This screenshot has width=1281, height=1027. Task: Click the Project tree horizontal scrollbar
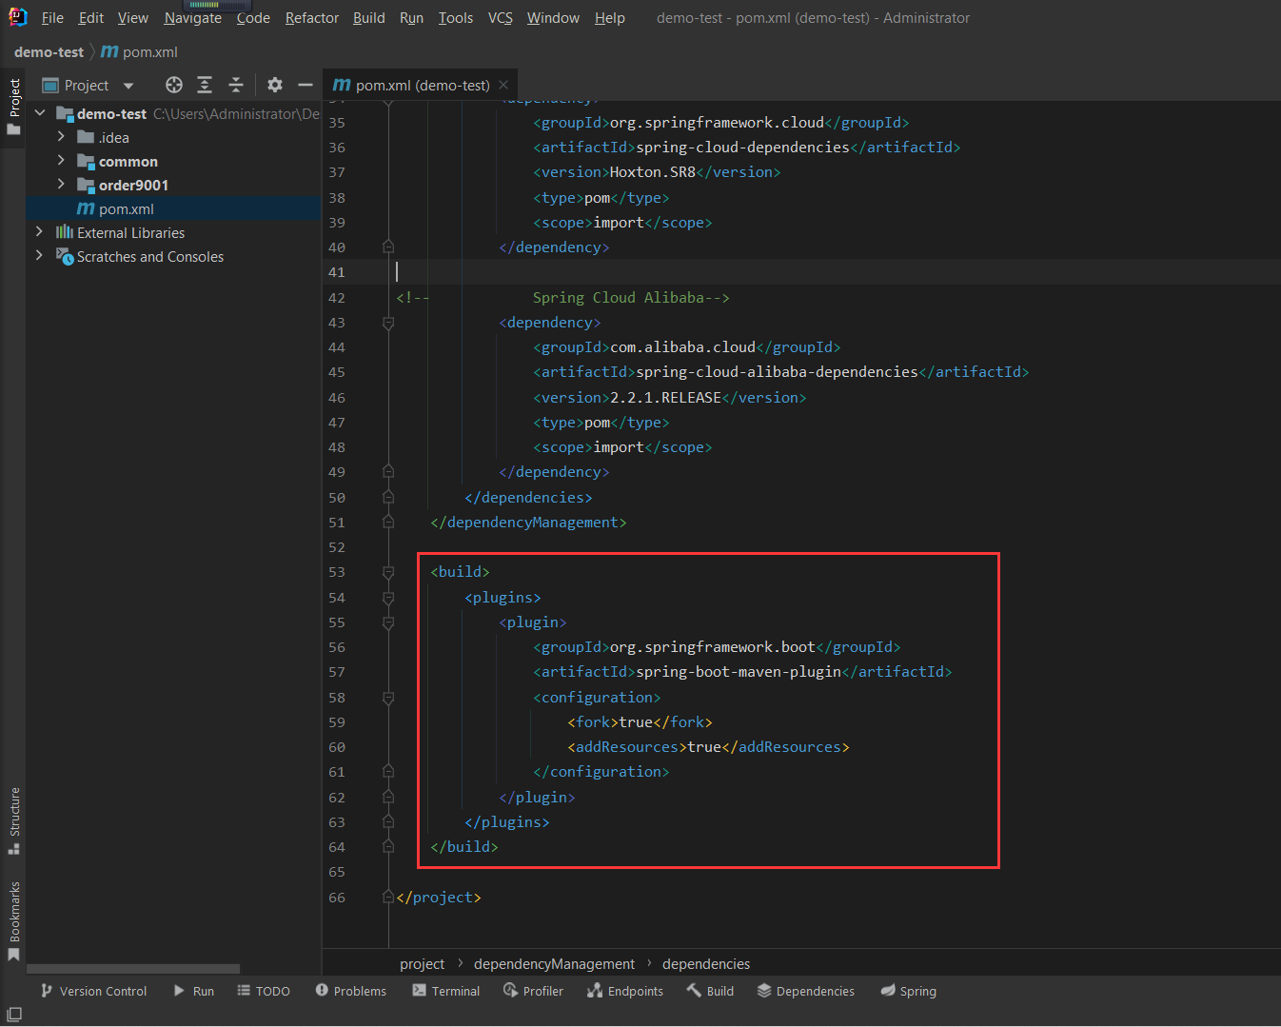133,969
